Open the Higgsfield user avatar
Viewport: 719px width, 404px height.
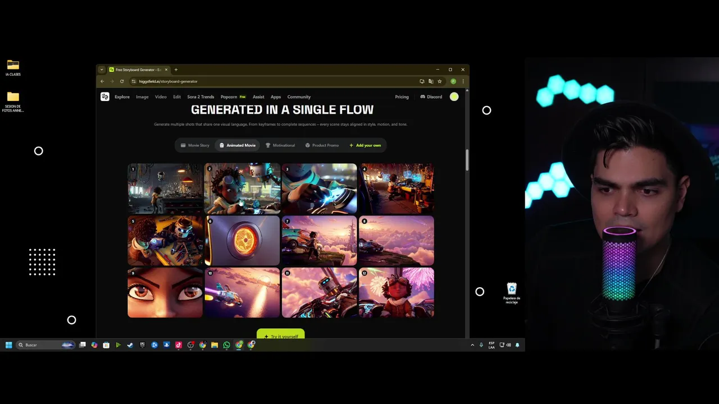(454, 97)
